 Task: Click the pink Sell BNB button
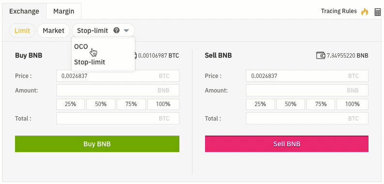(x=287, y=144)
